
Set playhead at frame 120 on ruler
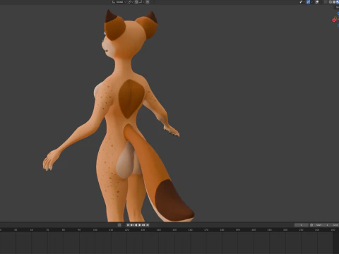(x=127, y=230)
